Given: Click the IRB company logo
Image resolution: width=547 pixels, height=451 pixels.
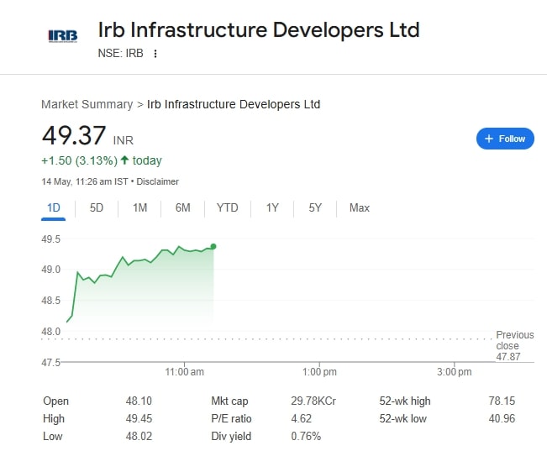Looking at the screenshot, I should tap(63, 36).
